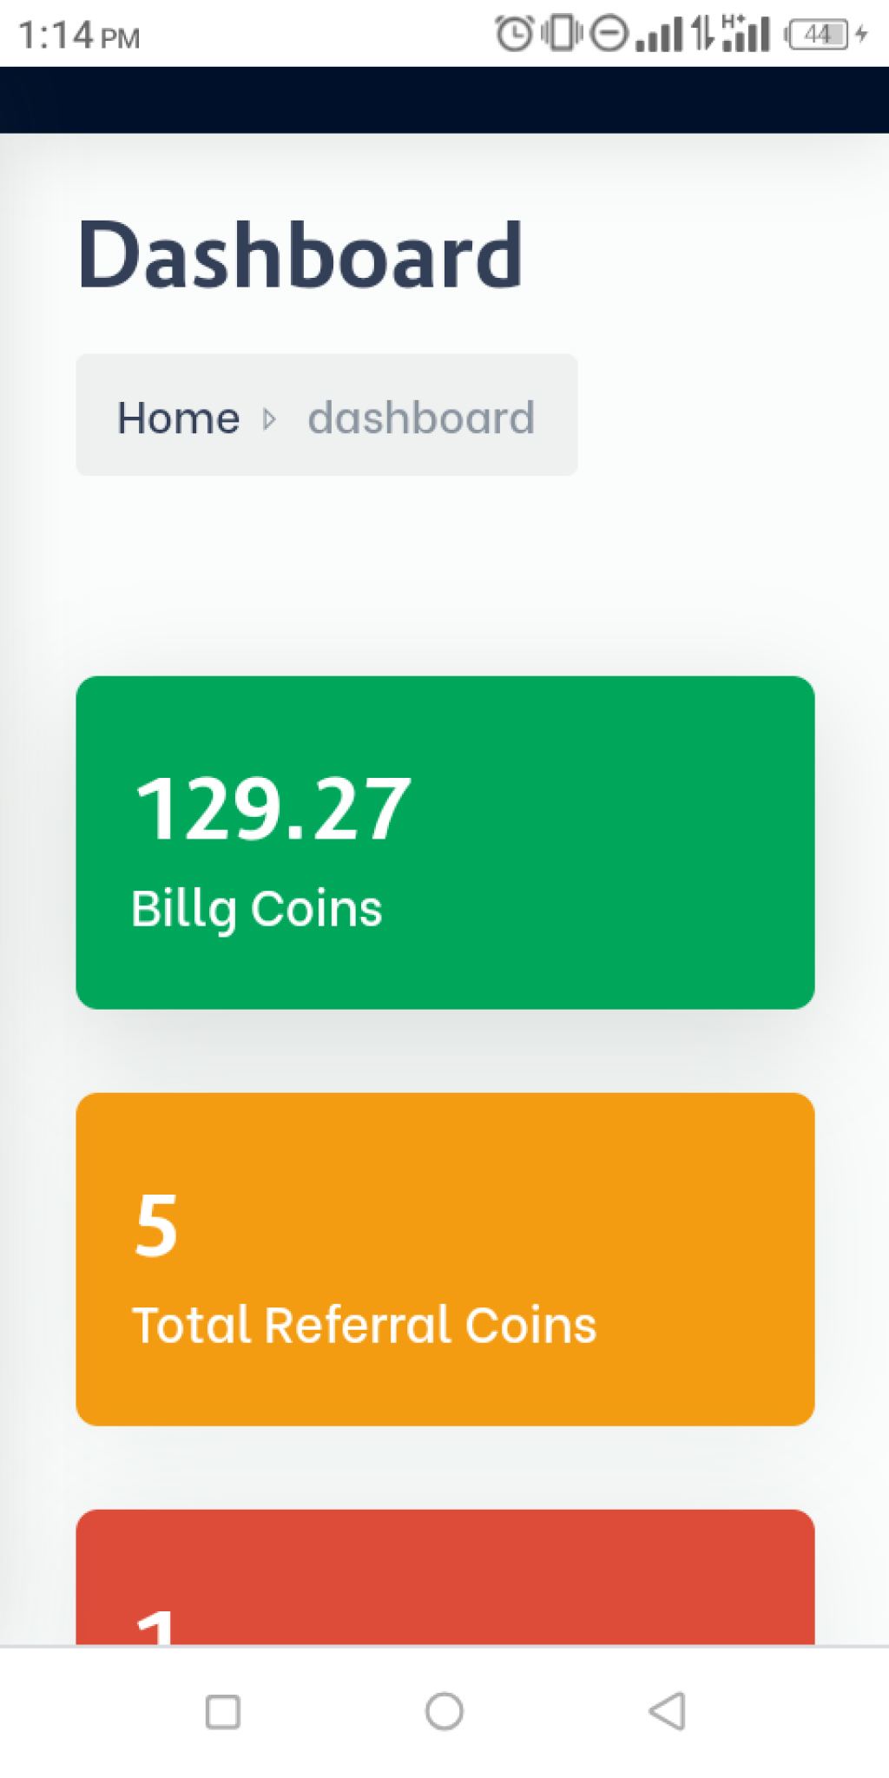Viewport: 889px width, 1778px height.
Task: Tap the Android back navigation icon
Action: point(667,1711)
